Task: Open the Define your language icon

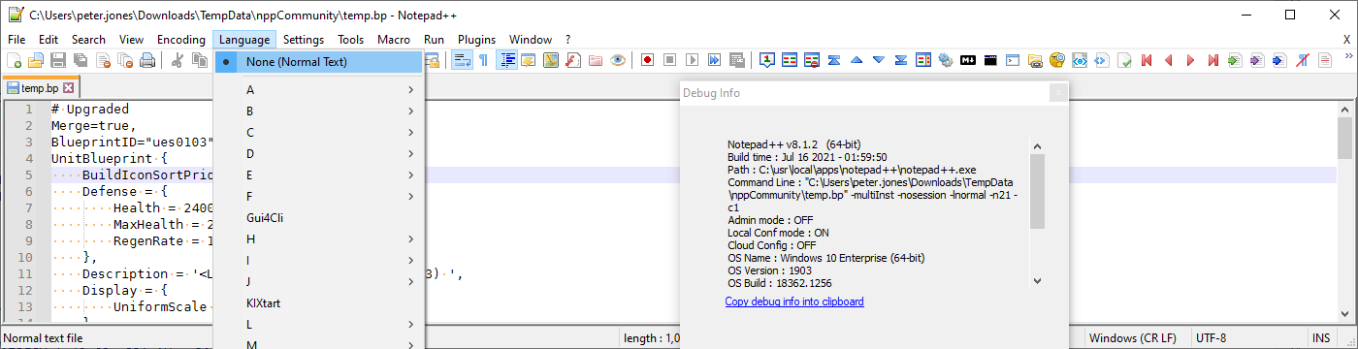Action: point(529,60)
